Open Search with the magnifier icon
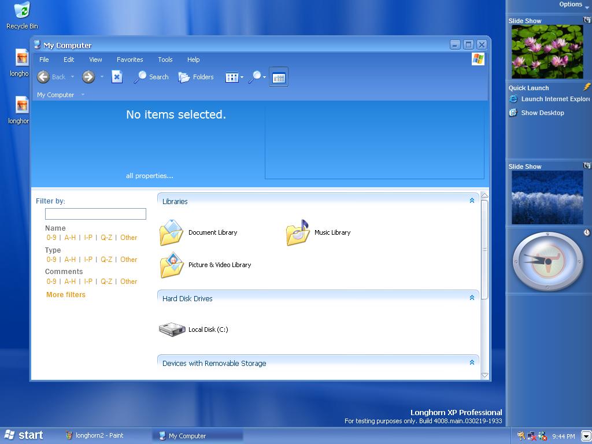 [x=140, y=77]
